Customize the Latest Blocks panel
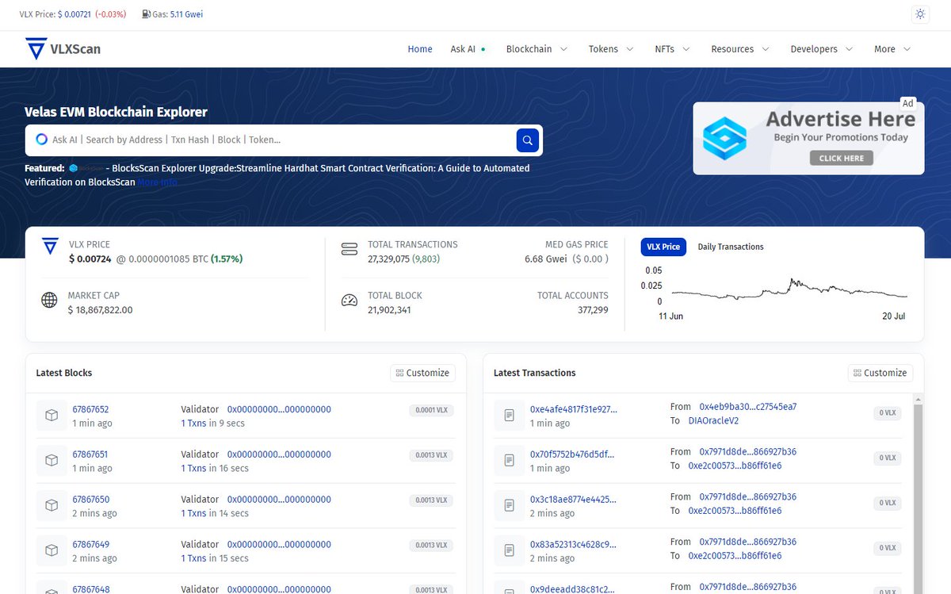Image resolution: width=951 pixels, height=594 pixels. (x=422, y=373)
